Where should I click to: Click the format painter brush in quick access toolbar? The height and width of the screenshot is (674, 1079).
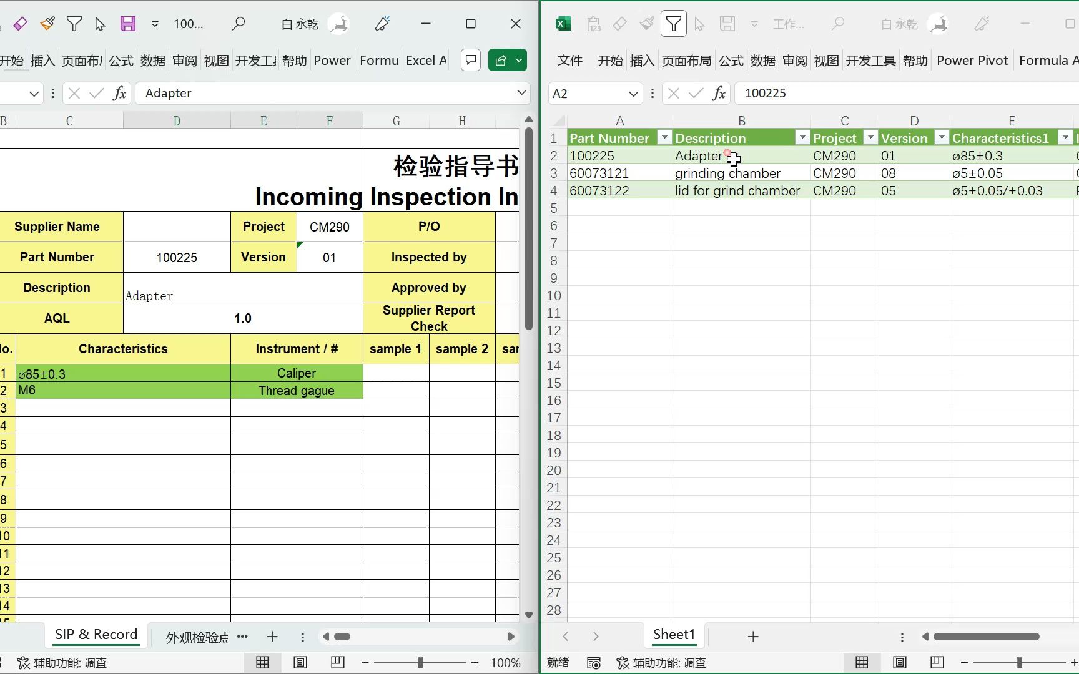coord(48,24)
